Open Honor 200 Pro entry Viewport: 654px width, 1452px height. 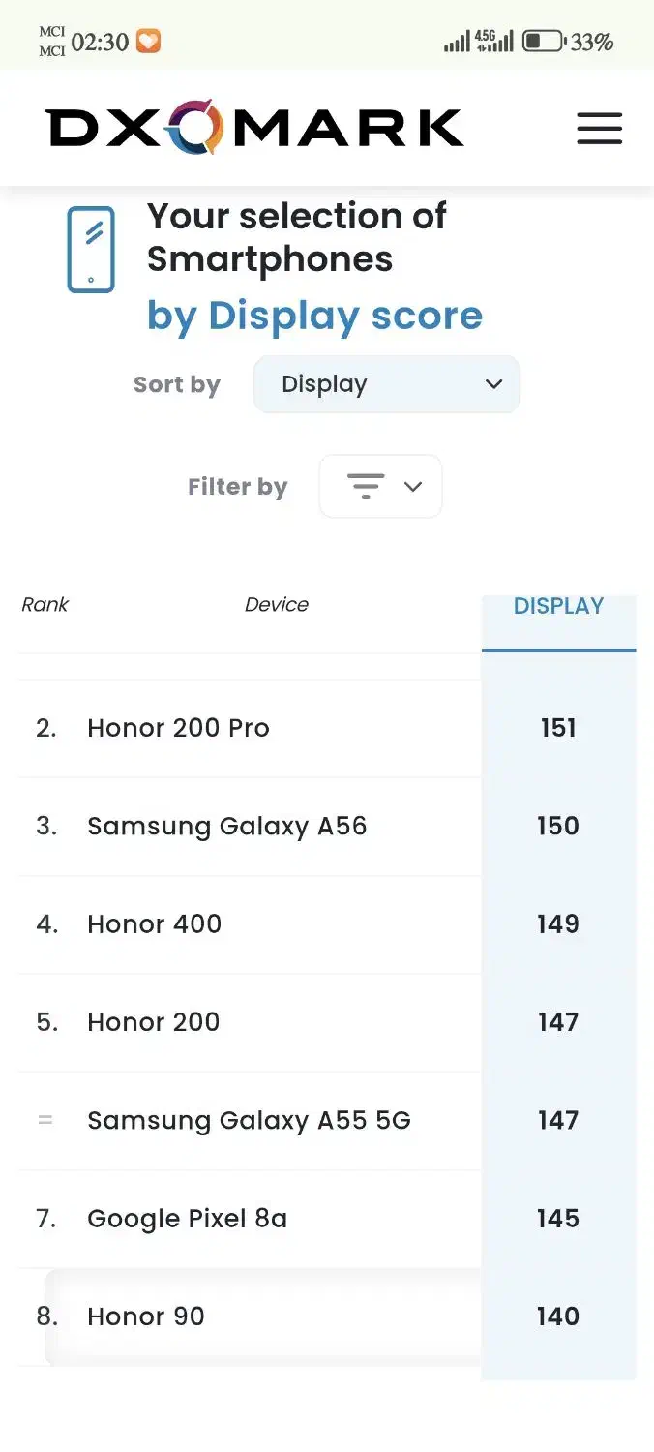(178, 728)
